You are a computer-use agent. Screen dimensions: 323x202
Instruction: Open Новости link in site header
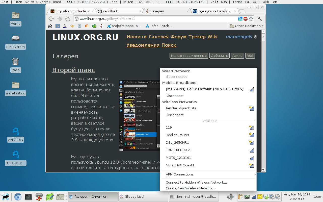(137, 37)
